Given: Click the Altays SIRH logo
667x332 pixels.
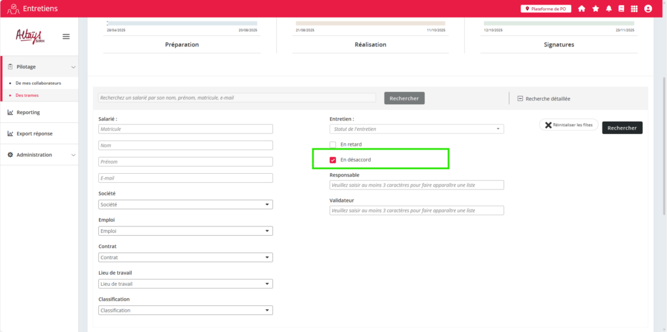Looking at the screenshot, I should (x=29, y=36).
